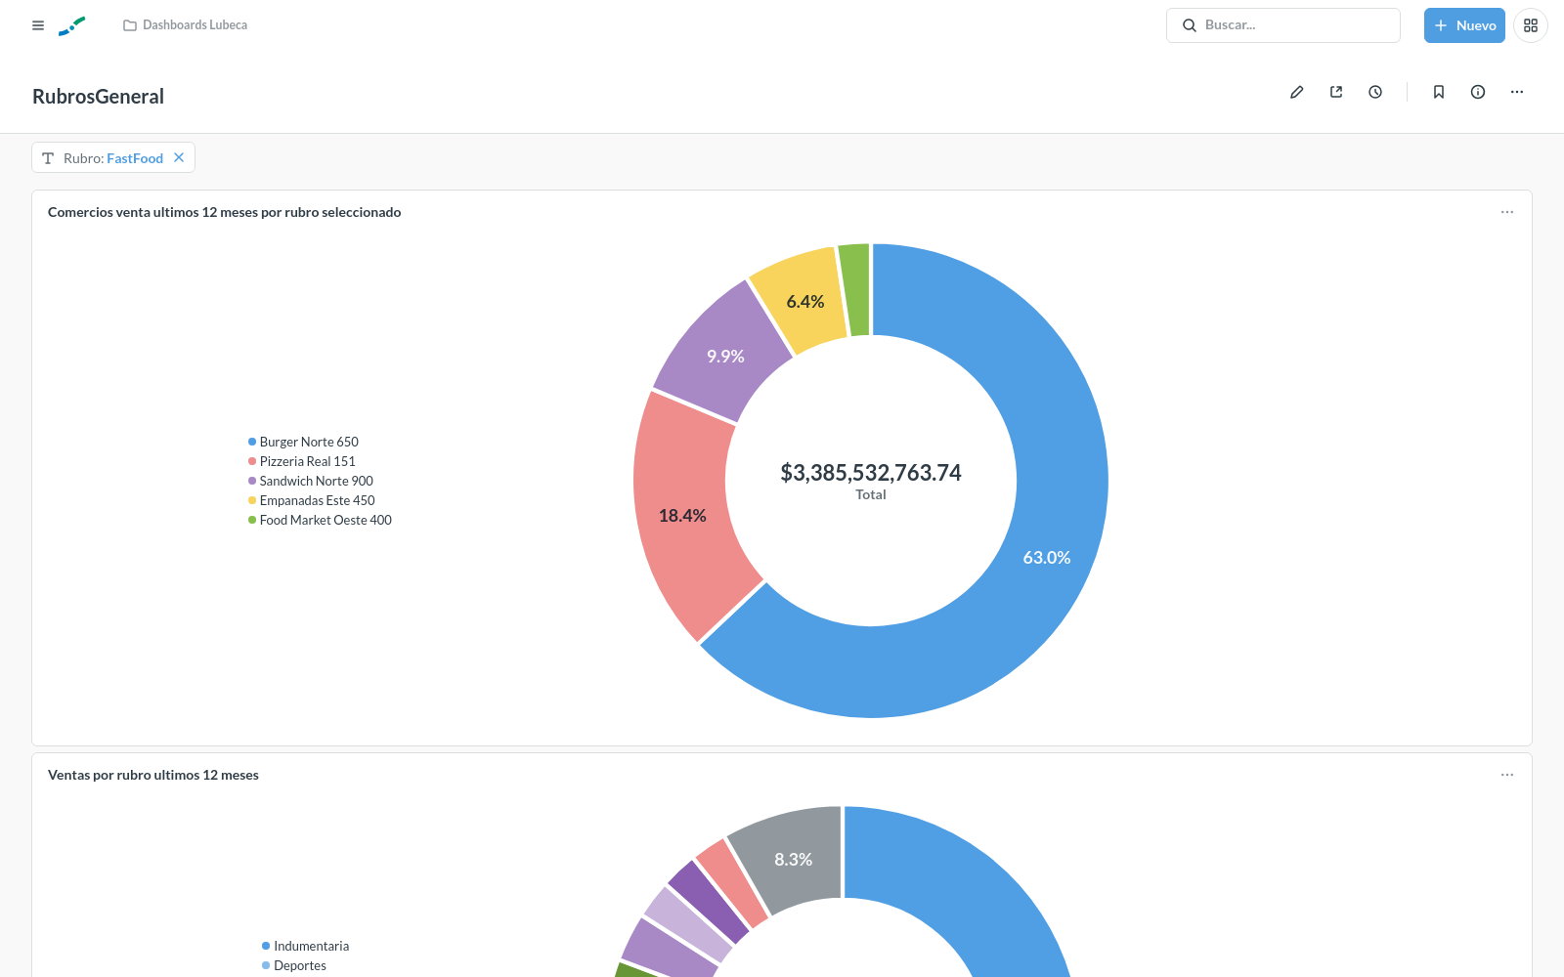Click the RubrosGeneral dashboard title
Image resolution: width=1564 pixels, height=977 pixels.
[98, 97]
